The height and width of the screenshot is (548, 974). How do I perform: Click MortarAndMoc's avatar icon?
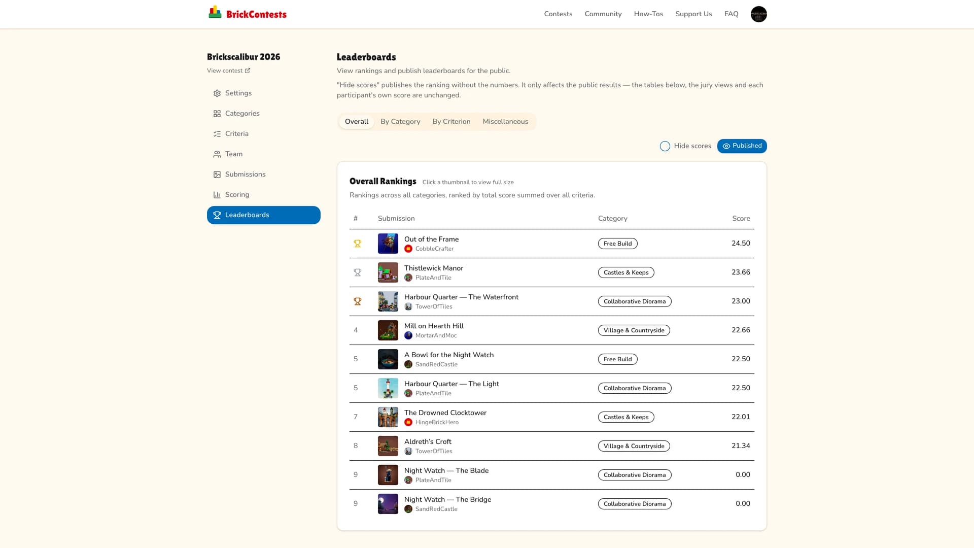pos(408,335)
